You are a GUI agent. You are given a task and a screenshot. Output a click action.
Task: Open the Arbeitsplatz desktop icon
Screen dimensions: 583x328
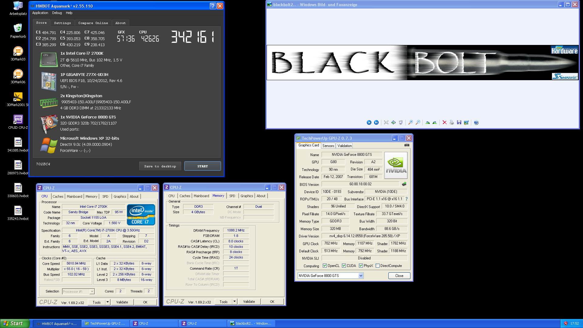pyautogui.click(x=18, y=8)
